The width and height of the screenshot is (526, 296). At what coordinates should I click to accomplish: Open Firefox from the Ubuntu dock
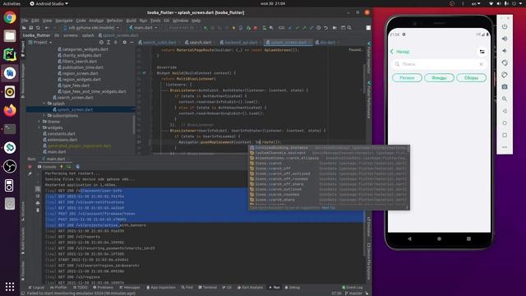(x=10, y=110)
